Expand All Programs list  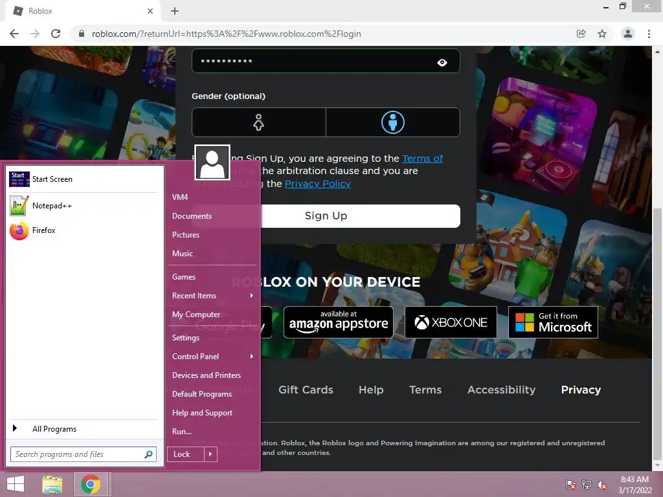coord(84,429)
